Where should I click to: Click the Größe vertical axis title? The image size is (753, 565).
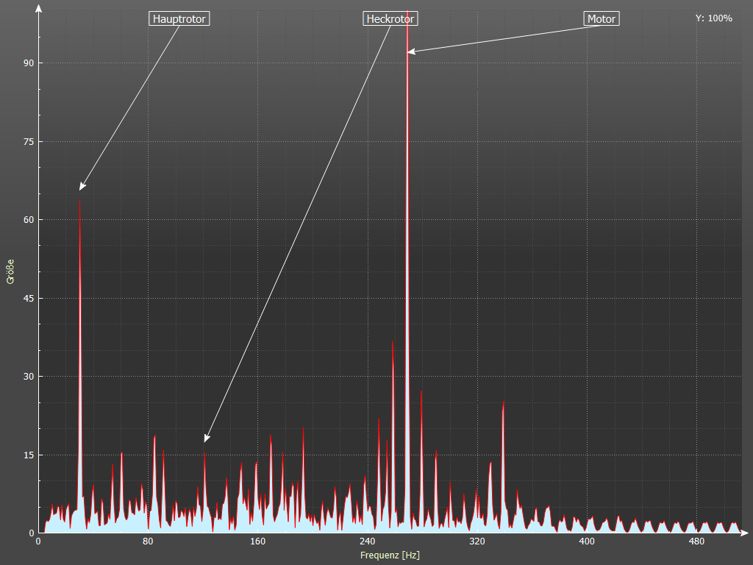(x=10, y=271)
